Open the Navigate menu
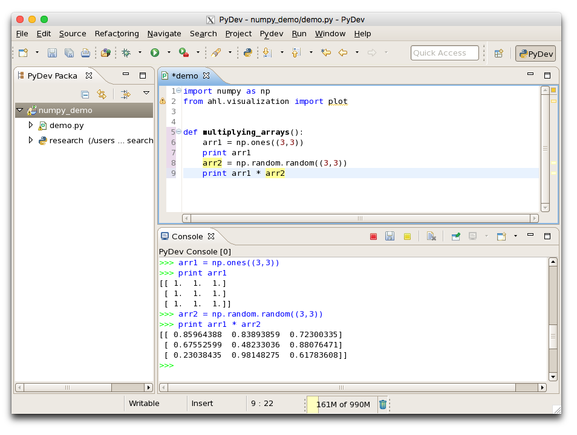The height and width of the screenshot is (435, 577). [x=164, y=34]
